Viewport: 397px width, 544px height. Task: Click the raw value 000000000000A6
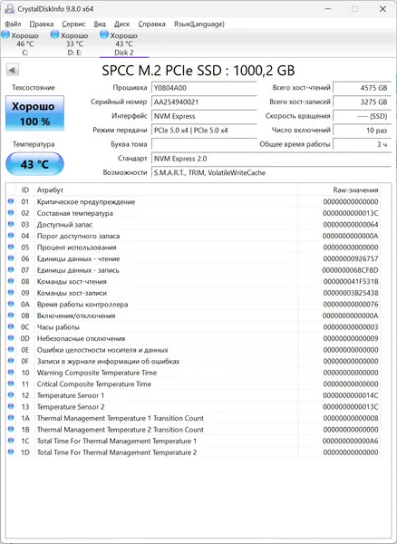coord(351,441)
